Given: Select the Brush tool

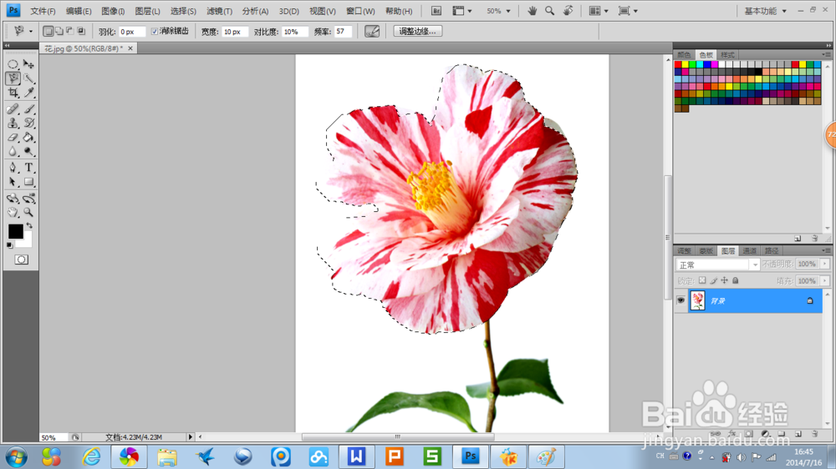Looking at the screenshot, I should (x=28, y=109).
